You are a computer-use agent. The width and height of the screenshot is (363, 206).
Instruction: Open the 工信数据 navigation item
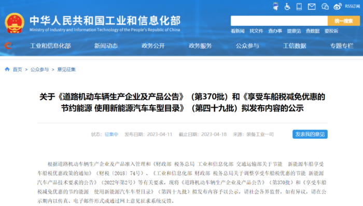click(295, 46)
